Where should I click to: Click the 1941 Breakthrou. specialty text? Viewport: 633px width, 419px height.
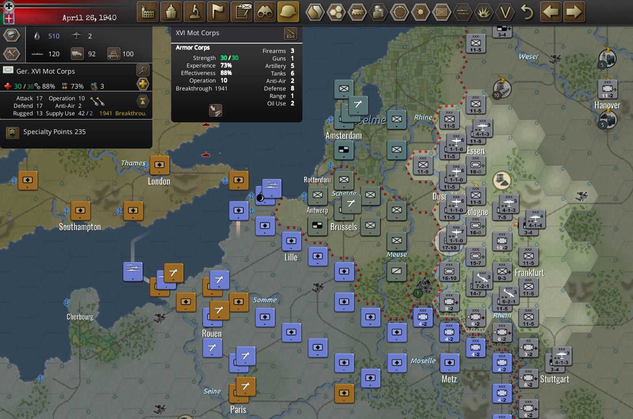click(123, 113)
